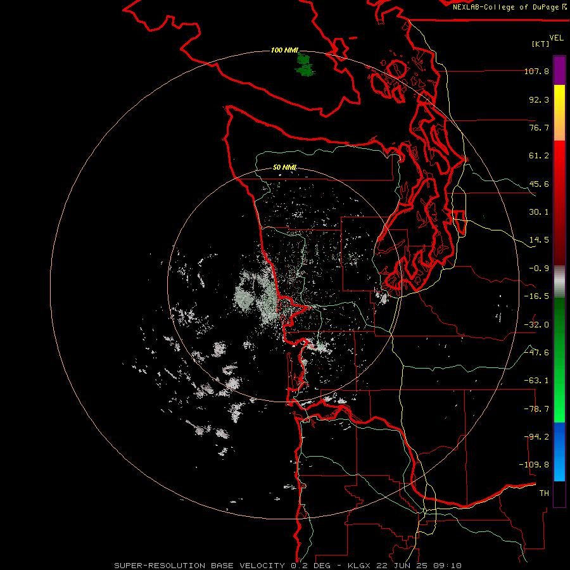Click the 30.1 velocity scale value

coord(539,212)
